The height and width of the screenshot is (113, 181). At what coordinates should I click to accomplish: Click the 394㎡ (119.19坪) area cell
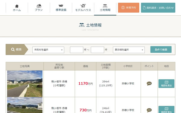coord(106,83)
